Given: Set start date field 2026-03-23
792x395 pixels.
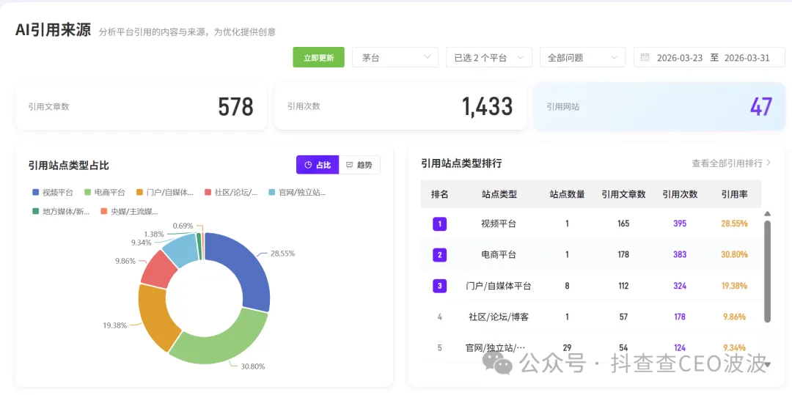Looking at the screenshot, I should click(x=679, y=57).
